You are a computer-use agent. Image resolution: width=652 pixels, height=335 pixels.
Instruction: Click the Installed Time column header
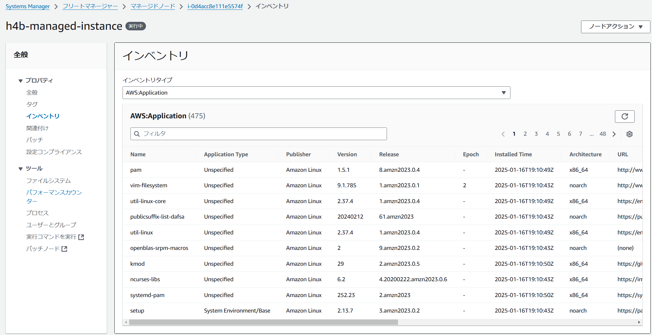(x=513, y=154)
